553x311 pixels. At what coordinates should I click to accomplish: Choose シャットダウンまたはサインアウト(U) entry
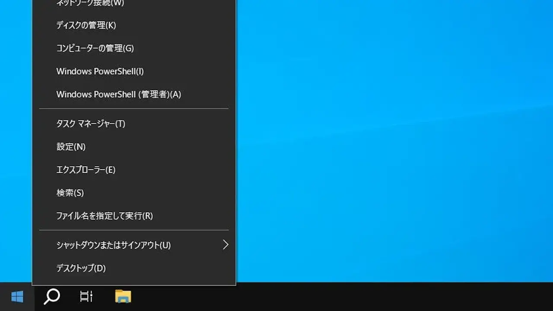[x=134, y=245]
